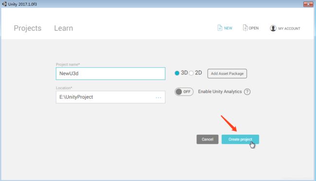This screenshot has height=181, width=316.
Task: Toggle the Unity Analytics OFF switch
Action: (184, 92)
